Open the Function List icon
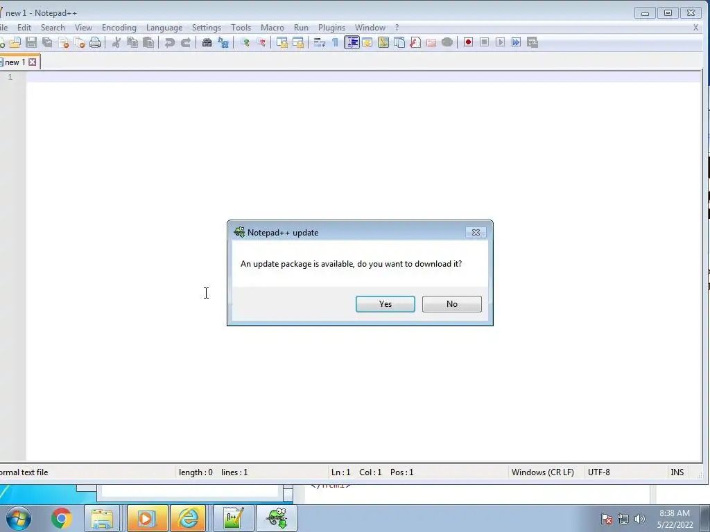The width and height of the screenshot is (710, 532). 415,42
